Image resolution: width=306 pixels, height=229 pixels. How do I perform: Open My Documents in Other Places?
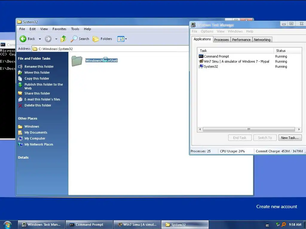(x=36, y=132)
